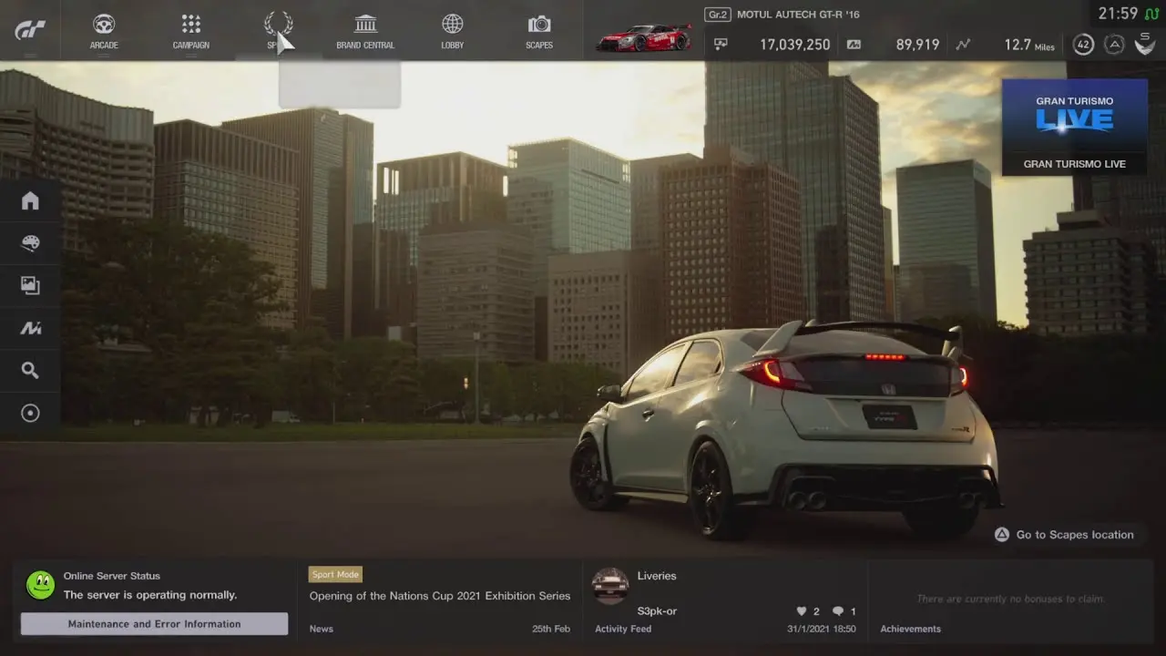Click the 31/1/2021 18:50 timestamp
This screenshot has width=1166, height=656.
tap(822, 629)
